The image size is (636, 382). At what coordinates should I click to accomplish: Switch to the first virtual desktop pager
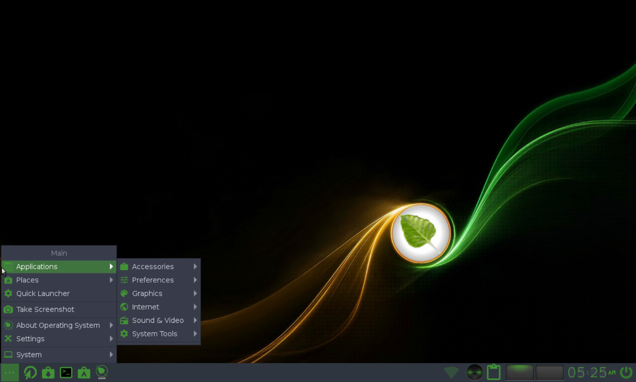519,372
